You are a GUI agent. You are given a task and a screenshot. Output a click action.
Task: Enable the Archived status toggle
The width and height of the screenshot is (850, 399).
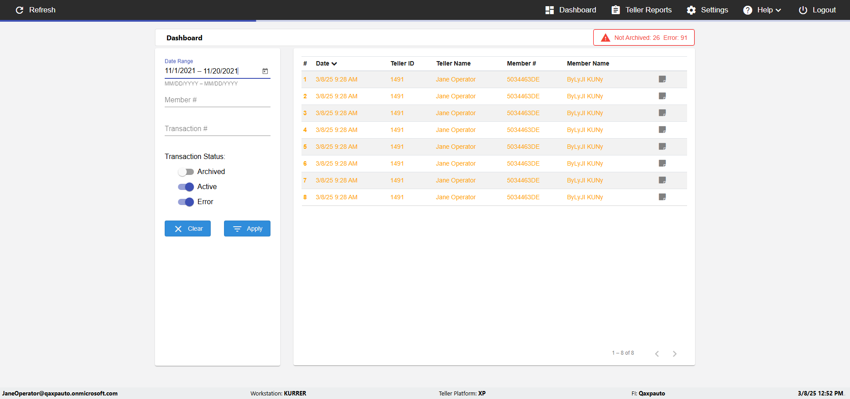click(x=185, y=172)
